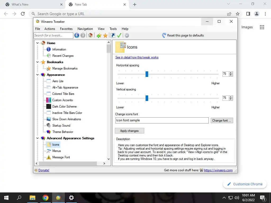
Task: Open bookmarks with gold star toolbar icon
Action: pos(105,35)
